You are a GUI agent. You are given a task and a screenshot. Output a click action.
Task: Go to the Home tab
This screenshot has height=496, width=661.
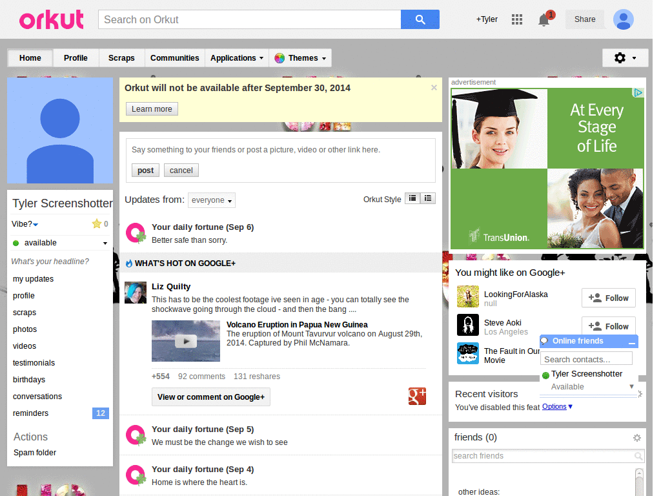click(30, 57)
